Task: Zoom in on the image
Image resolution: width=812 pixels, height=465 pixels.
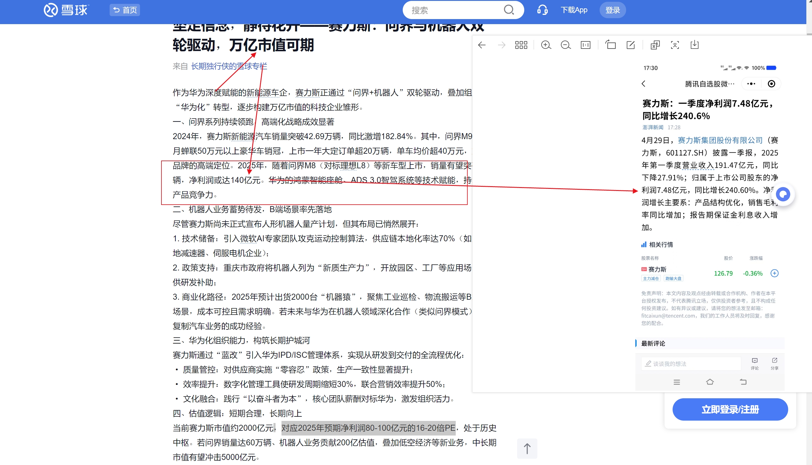Action: pos(546,45)
